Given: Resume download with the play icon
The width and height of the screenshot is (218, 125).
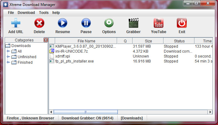Looking at the screenshot, I should point(63,23).
